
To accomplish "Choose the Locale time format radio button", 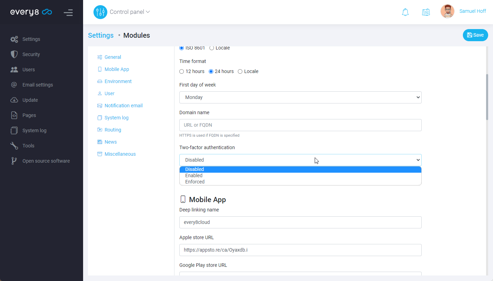I will click(x=240, y=72).
